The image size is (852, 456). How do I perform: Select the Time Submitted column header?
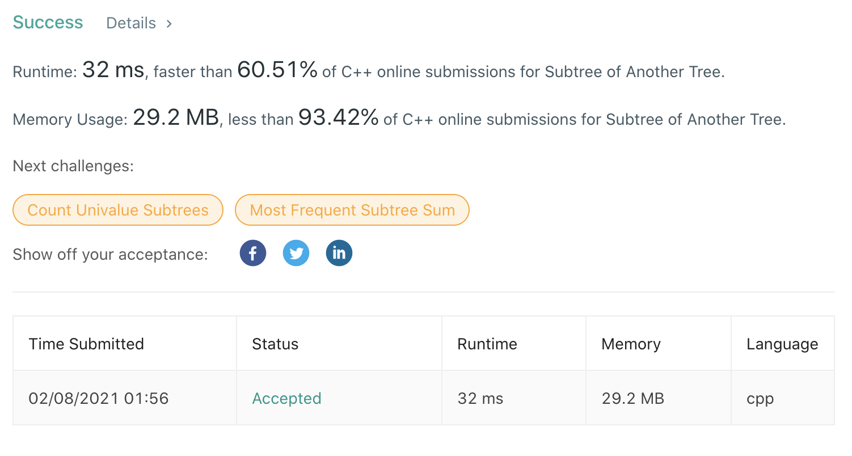point(86,344)
